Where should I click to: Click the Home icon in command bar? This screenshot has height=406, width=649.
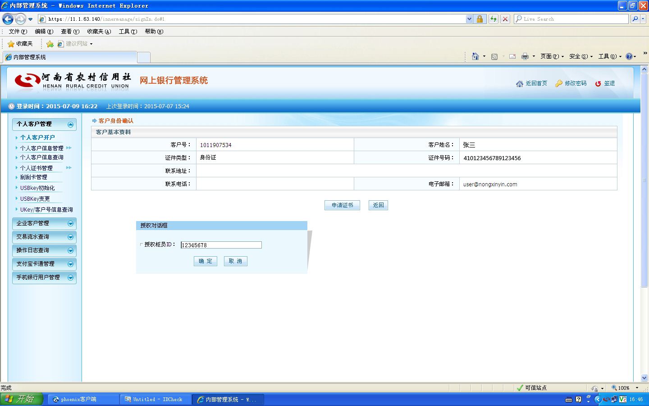click(475, 56)
